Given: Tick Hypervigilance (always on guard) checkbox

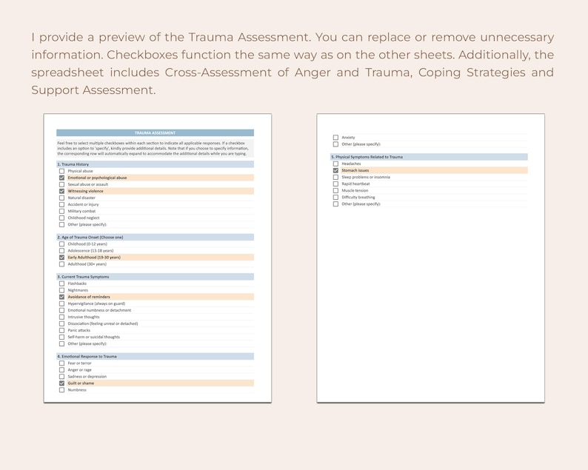Looking at the screenshot, I should pyautogui.click(x=62, y=303).
